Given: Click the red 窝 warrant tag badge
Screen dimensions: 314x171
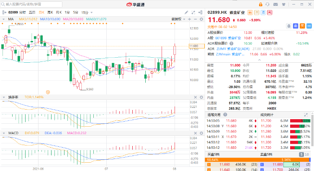Looking at the screenshot, I should pyautogui.click(x=270, y=13).
